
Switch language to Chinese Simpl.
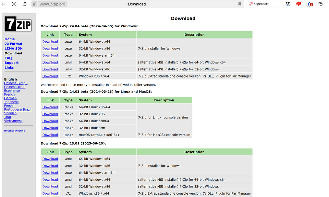16,83
